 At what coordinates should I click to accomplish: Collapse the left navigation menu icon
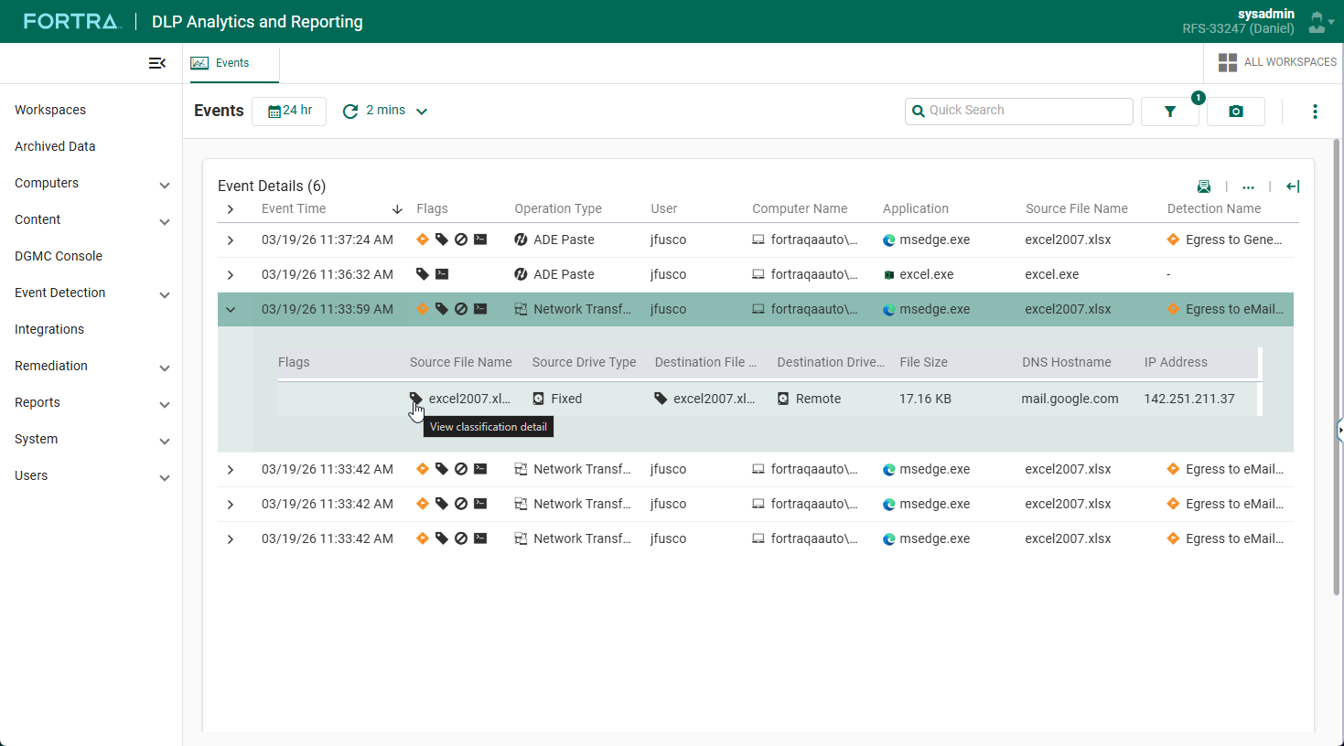(x=157, y=63)
